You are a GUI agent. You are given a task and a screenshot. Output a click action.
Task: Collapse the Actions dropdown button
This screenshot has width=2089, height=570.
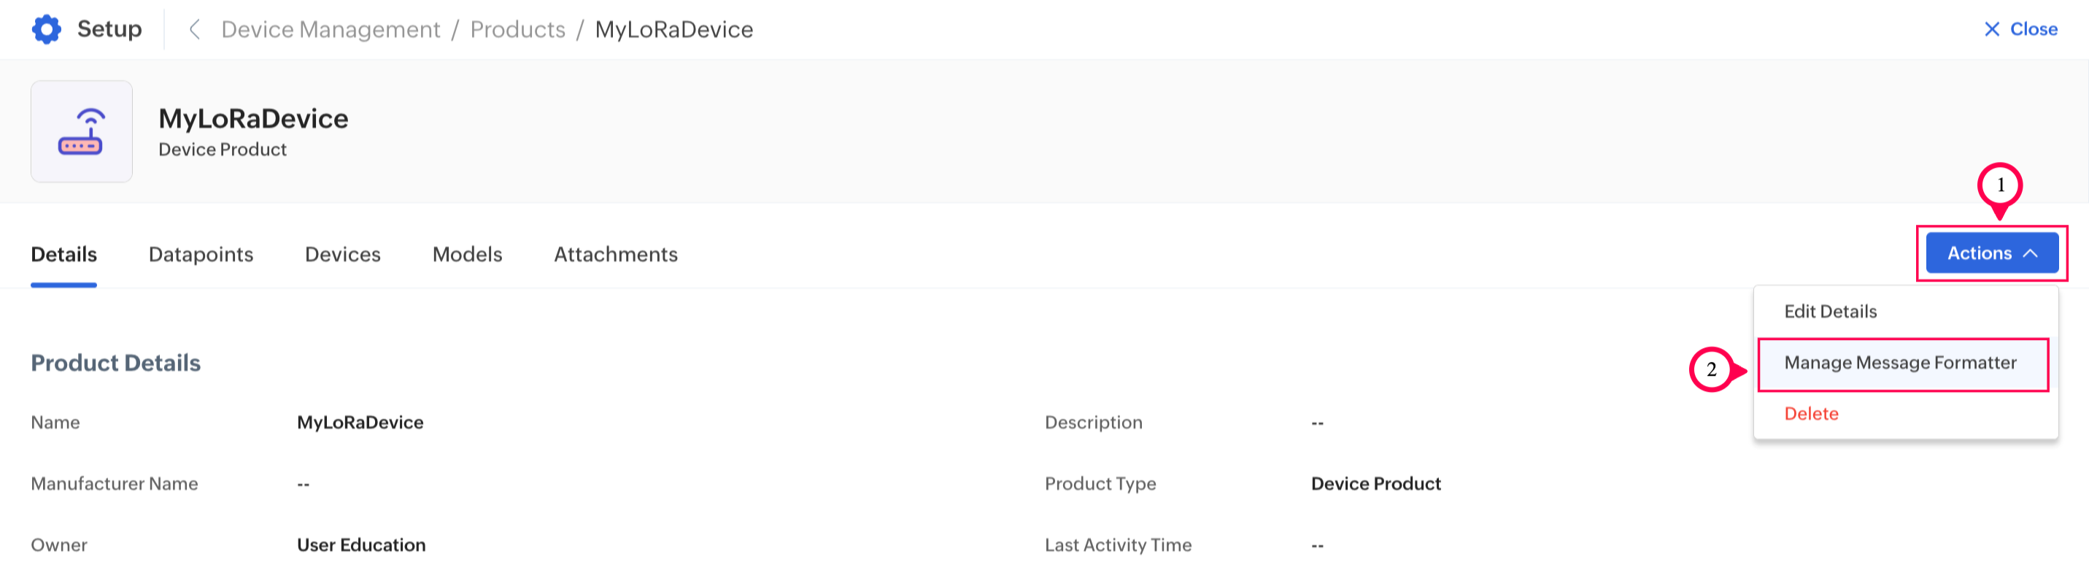pyautogui.click(x=1991, y=253)
